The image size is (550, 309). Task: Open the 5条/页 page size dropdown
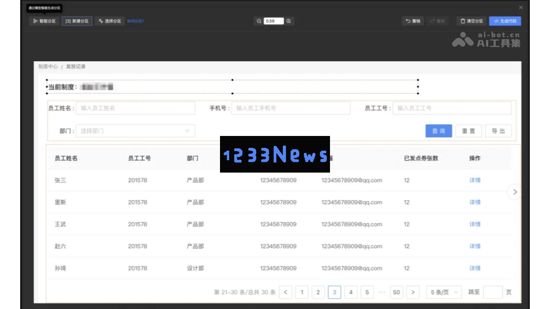[x=444, y=292]
